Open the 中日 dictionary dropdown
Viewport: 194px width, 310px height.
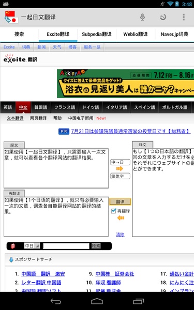[x=32, y=246]
